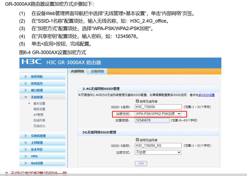
Task: Expand the 系统监控 menu arrow
Action: pos(26,83)
